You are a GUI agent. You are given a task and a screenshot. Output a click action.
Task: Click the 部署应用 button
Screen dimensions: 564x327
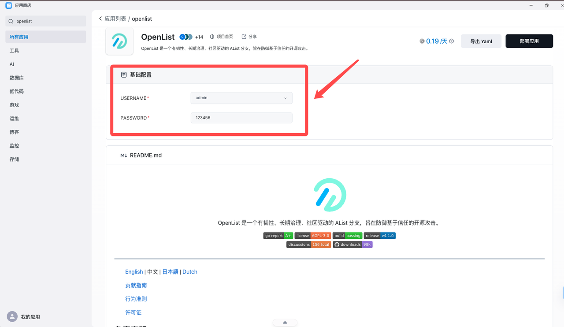(529, 41)
